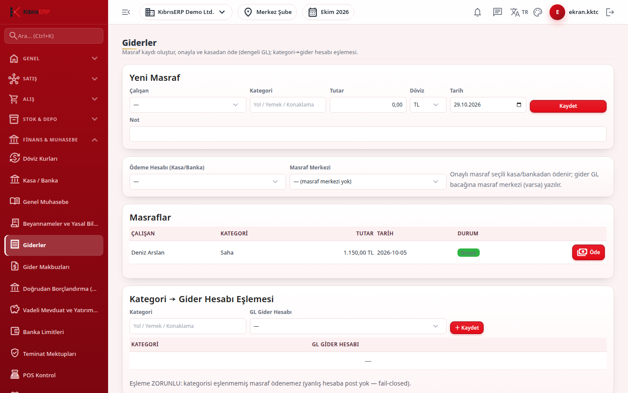628x393 pixels.
Task: Open the Masraf Merkezi dropdown
Action: [368, 182]
